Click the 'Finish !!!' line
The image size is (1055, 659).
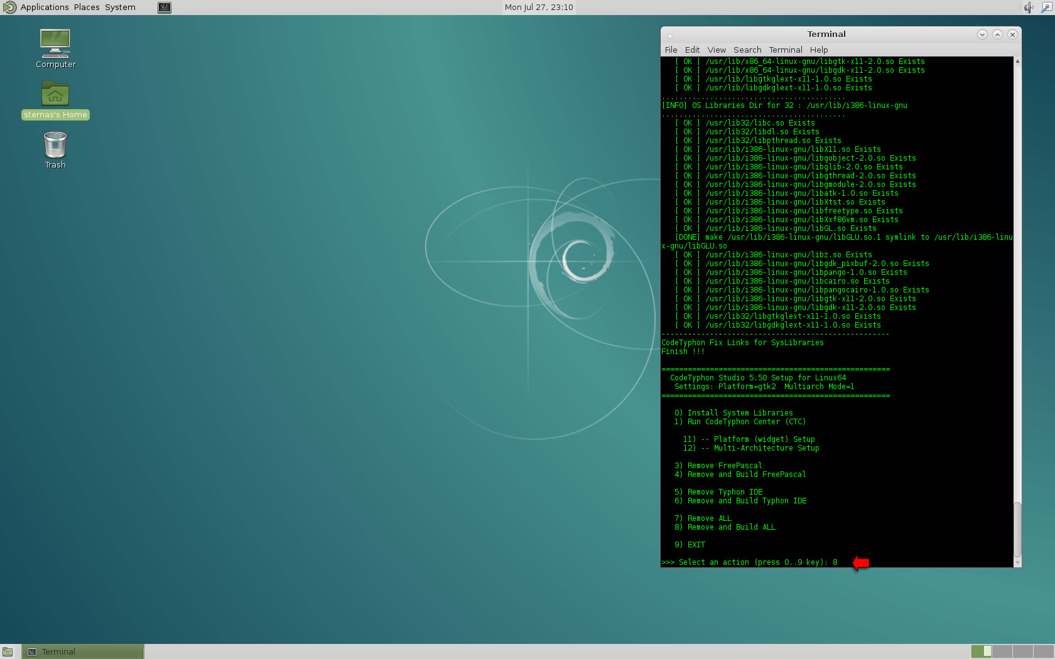(x=683, y=351)
